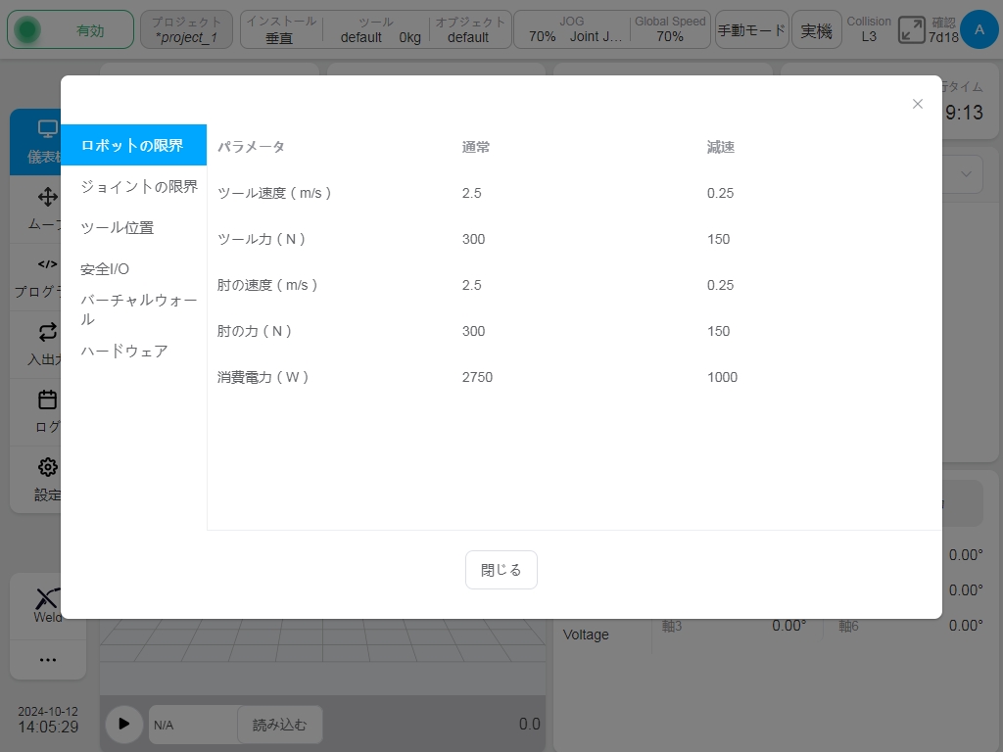Open the user avatar A menu
Viewport: 1003px width, 752px height.
[x=979, y=29]
